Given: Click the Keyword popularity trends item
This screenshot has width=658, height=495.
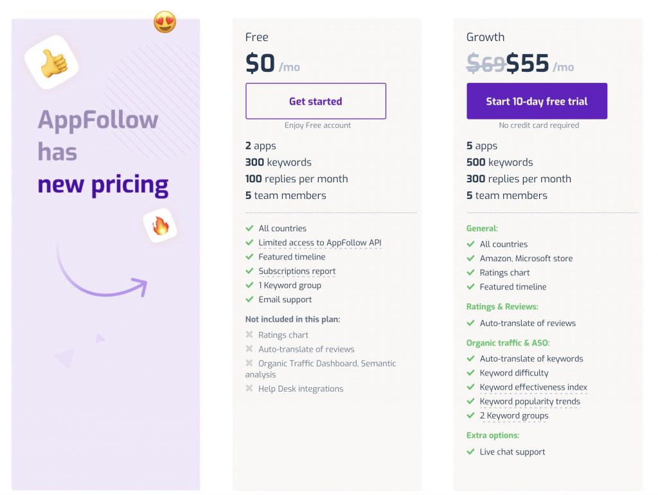Looking at the screenshot, I should [529, 401].
